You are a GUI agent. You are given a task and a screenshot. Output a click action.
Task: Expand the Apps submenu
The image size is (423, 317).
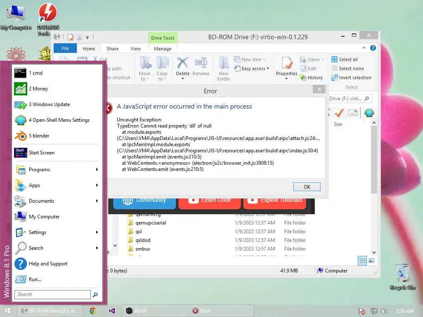click(57, 185)
